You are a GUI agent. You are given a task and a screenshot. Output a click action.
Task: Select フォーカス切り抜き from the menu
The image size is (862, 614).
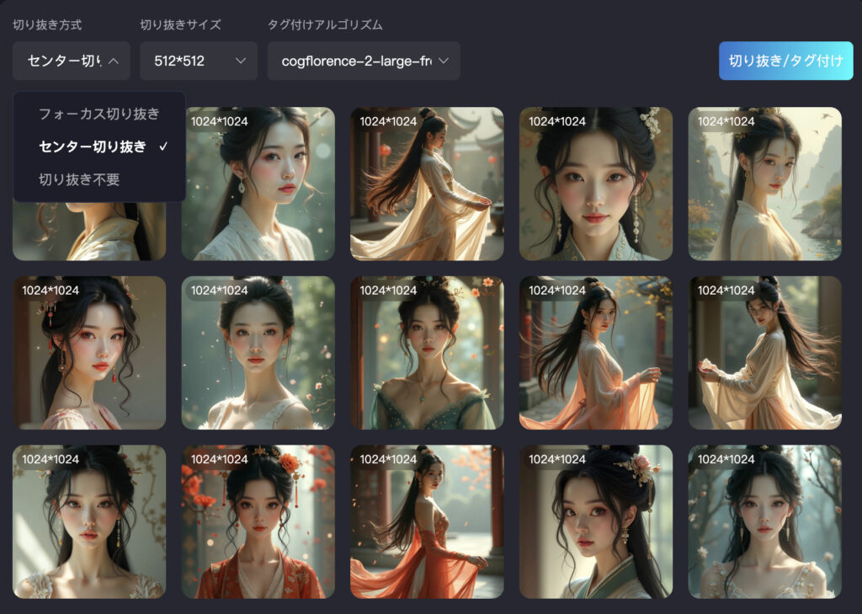[98, 114]
